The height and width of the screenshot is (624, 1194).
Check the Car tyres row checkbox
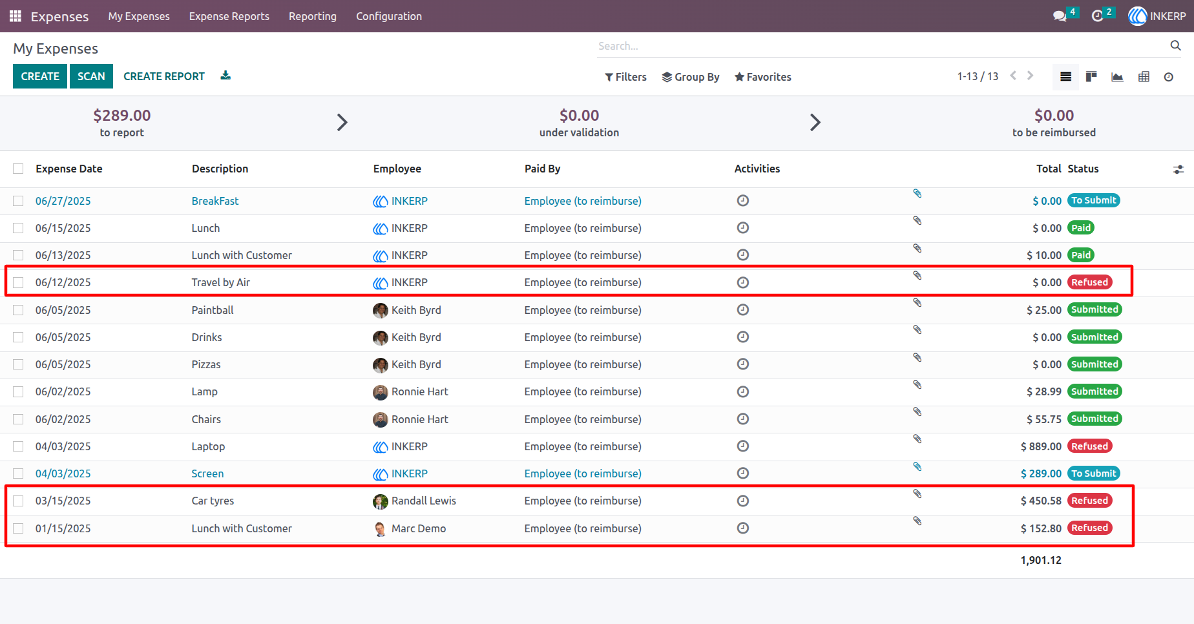tap(18, 501)
